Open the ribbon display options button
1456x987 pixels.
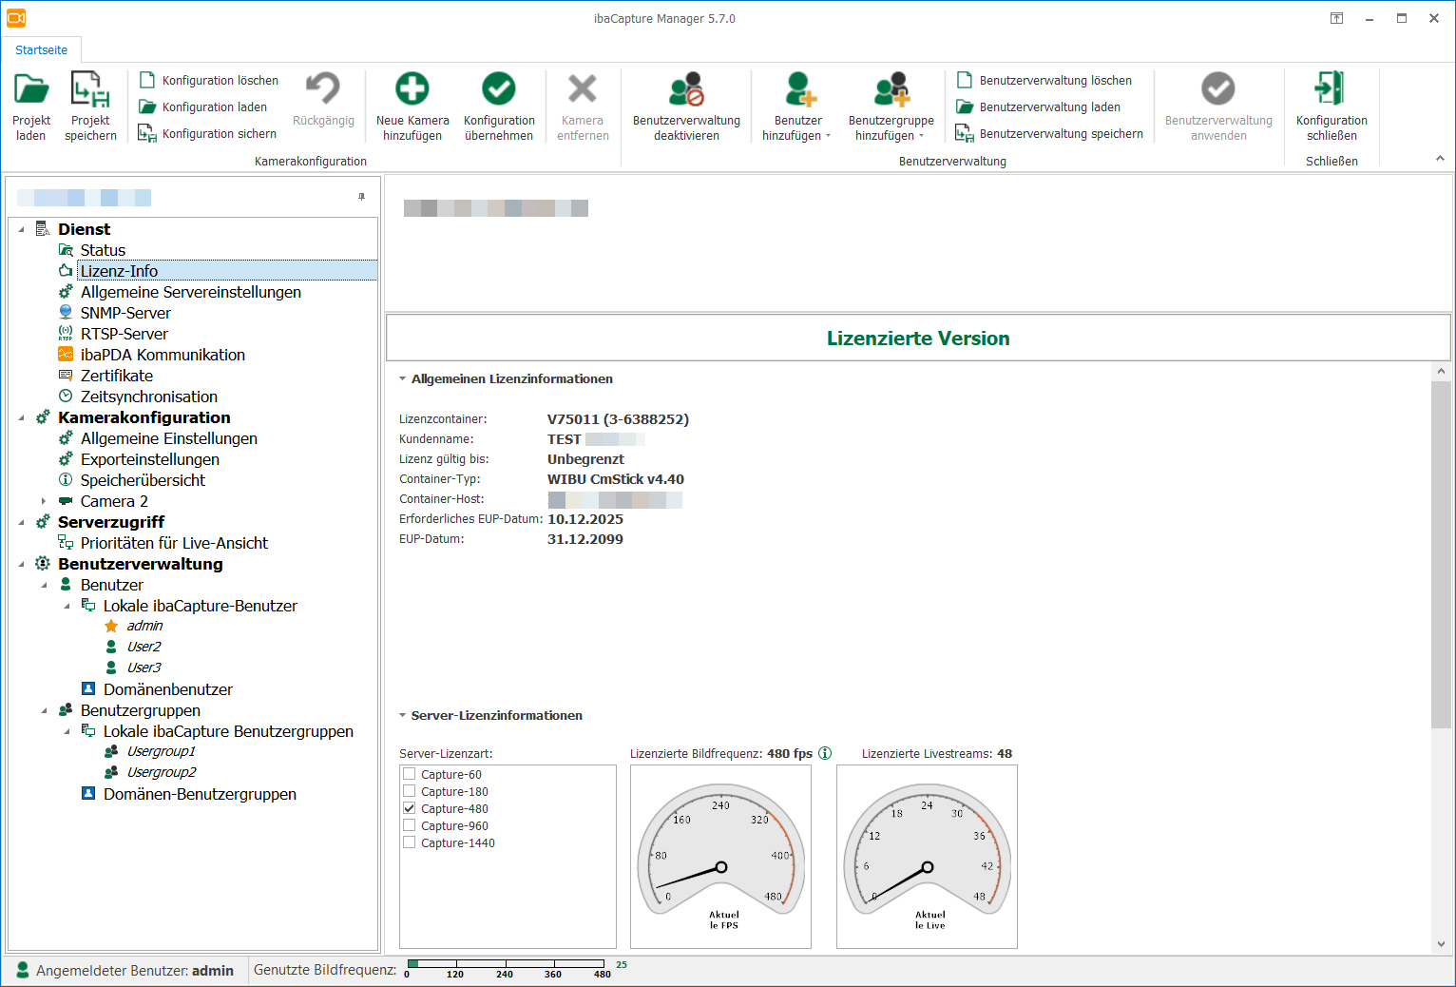coord(1336,18)
